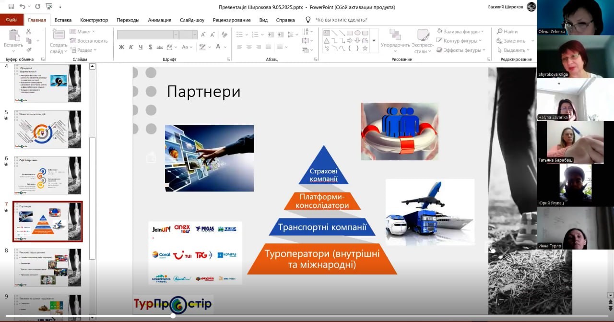
Task: Apply italic formatting (К)
Action: point(131,47)
